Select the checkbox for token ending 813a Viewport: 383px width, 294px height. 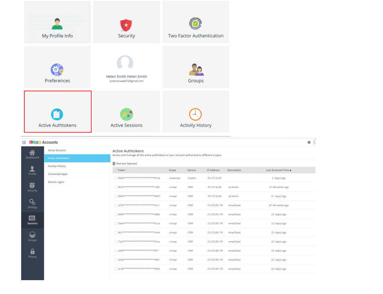point(116,178)
